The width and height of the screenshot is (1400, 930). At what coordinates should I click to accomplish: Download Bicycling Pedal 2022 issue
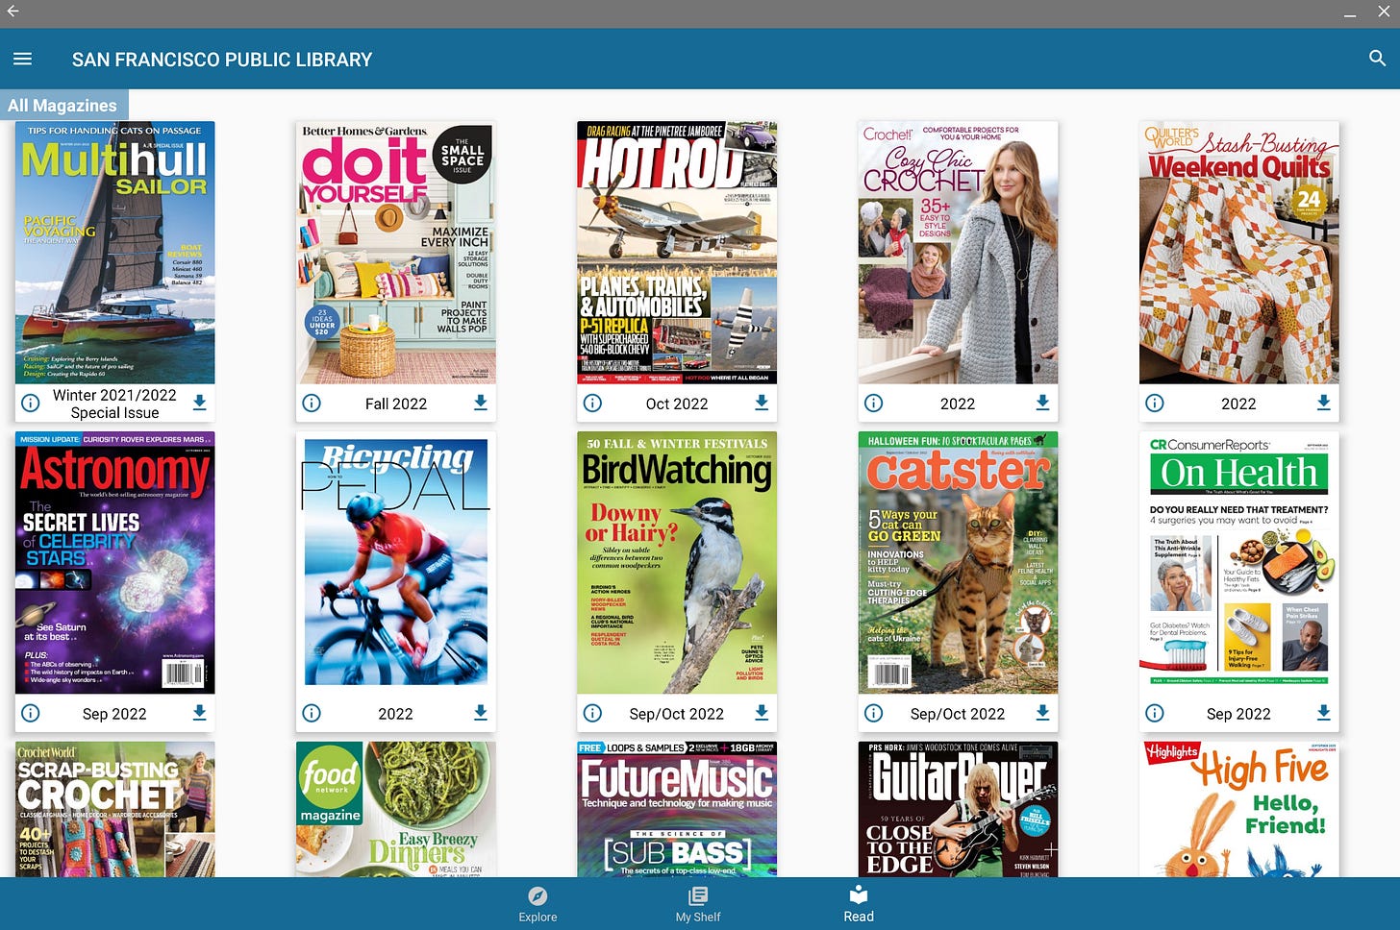point(480,713)
